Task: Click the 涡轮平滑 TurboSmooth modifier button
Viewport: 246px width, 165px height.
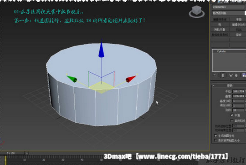Action: click(220, 30)
